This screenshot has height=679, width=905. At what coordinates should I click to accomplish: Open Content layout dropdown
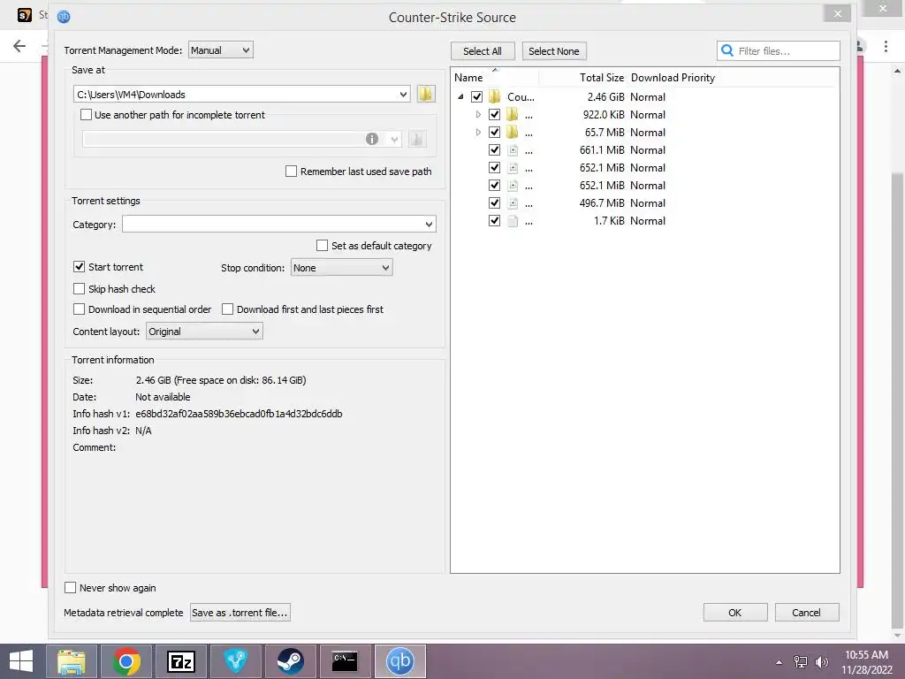204,332
